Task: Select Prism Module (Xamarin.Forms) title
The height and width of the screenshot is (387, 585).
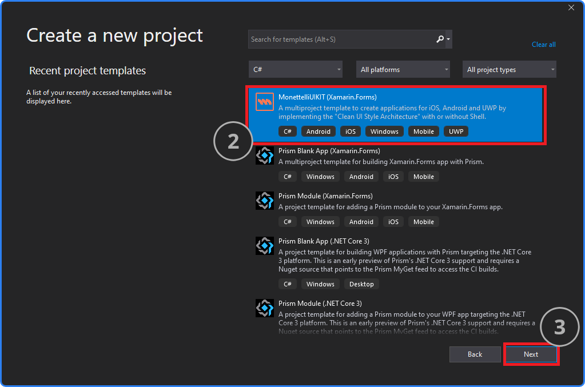Action: (325, 196)
